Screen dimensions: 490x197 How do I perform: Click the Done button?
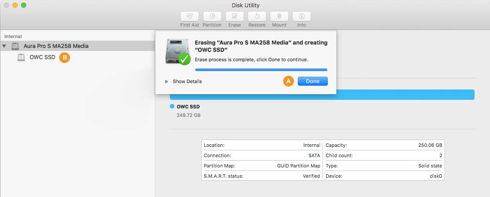[312, 81]
